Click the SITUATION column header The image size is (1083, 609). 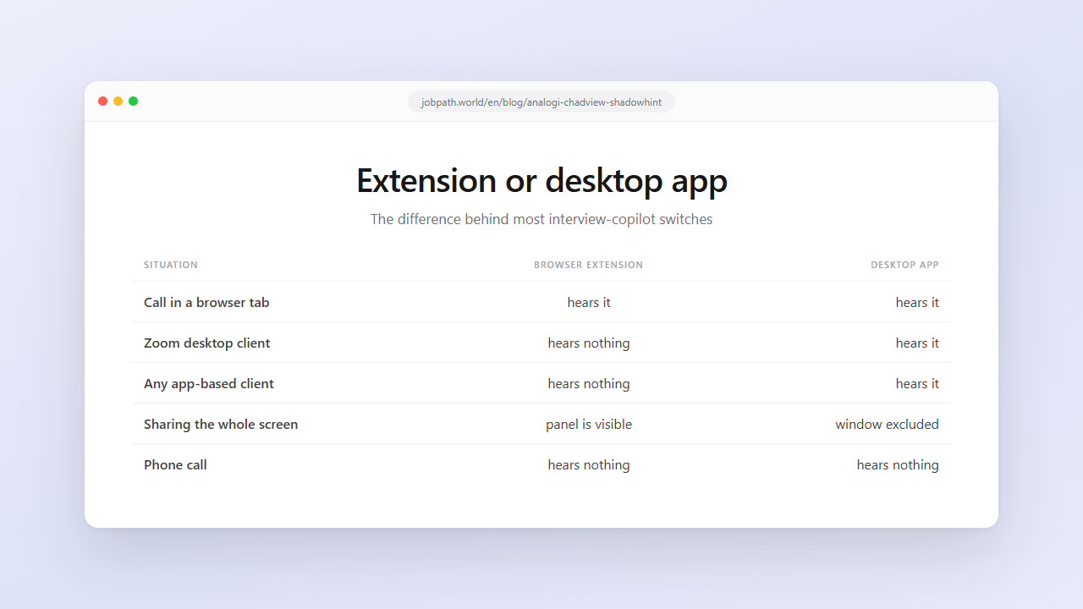pyautogui.click(x=171, y=265)
